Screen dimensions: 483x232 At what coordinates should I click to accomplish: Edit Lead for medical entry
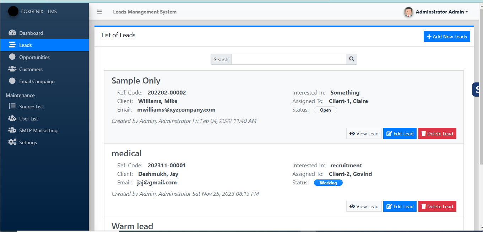(x=400, y=206)
